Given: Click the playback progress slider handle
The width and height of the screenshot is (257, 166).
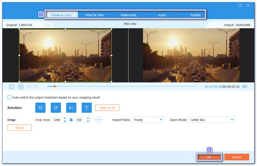Looking at the screenshot, I should (x=55, y=86).
